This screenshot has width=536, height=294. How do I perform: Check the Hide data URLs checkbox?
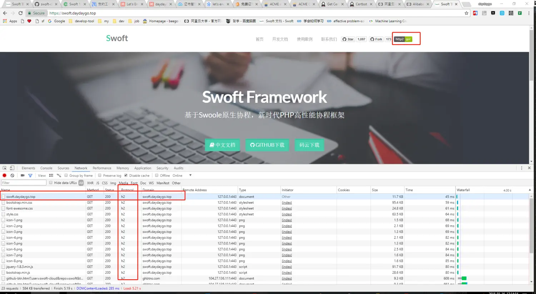pos(51,183)
